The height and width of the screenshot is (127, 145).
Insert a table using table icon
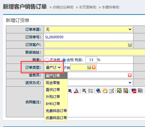click(x=112, y=91)
